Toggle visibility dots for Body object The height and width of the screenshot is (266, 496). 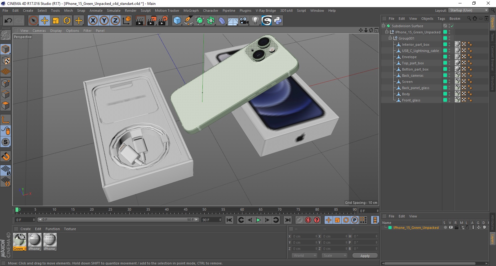click(449, 94)
